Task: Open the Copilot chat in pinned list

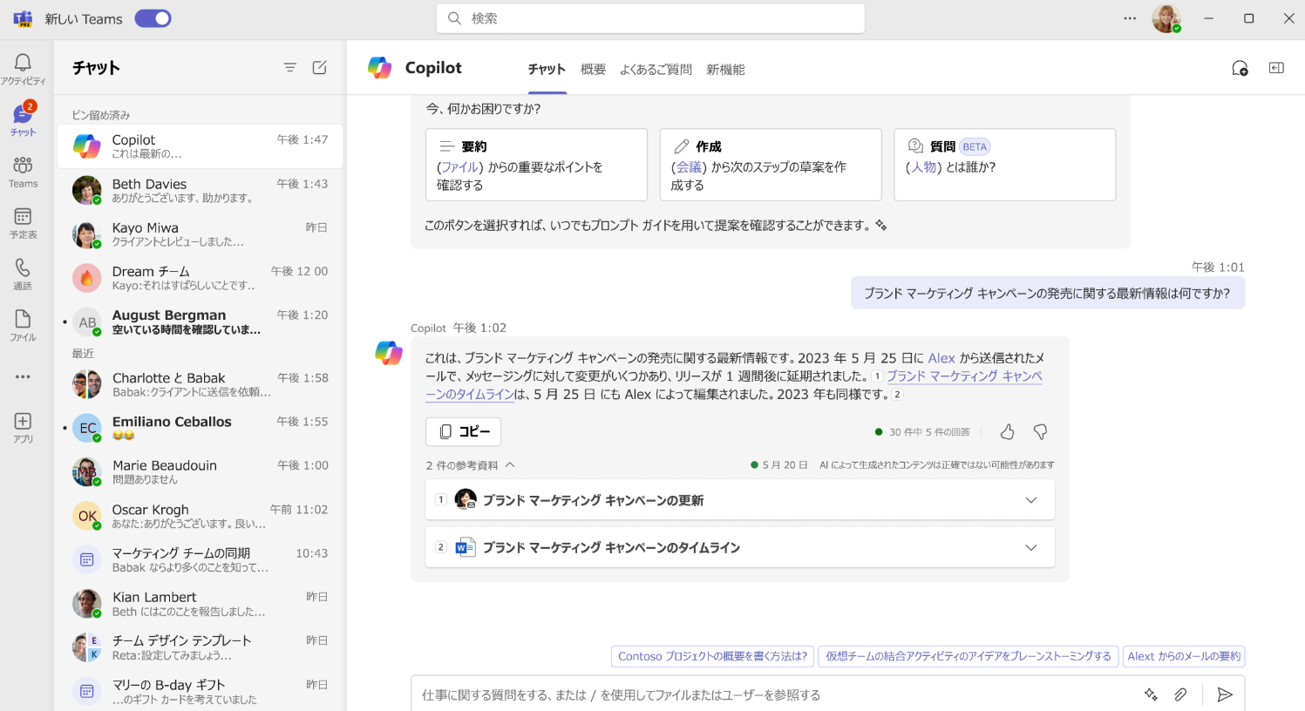Action: (x=201, y=146)
